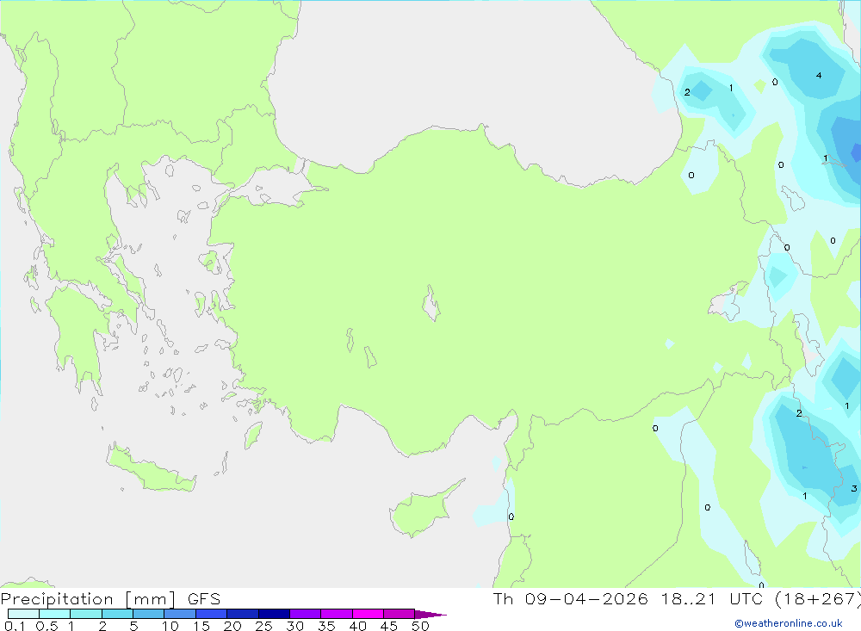Pick the 30–35 mm violet legend swatch
The image size is (861, 631).
(306, 614)
